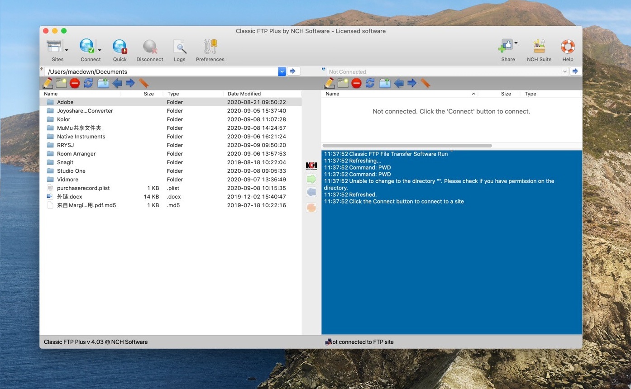The width and height of the screenshot is (631, 389).
Task: Click the Quick connect icon
Action: [x=120, y=47]
